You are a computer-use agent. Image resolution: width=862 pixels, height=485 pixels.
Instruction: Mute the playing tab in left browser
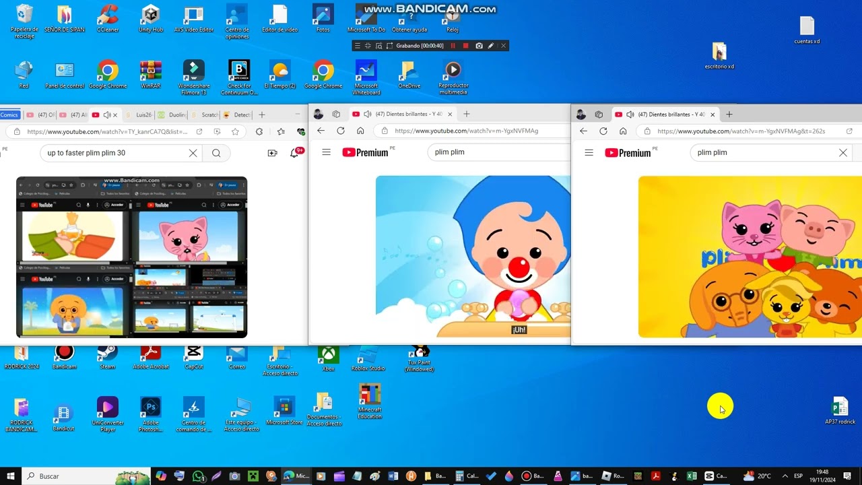(107, 115)
